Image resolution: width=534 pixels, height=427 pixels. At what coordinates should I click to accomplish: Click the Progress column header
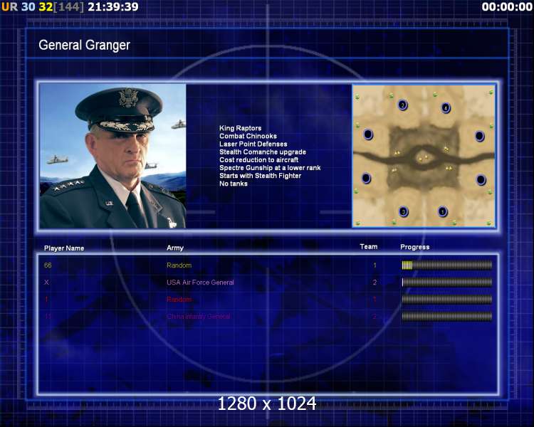[x=415, y=247]
